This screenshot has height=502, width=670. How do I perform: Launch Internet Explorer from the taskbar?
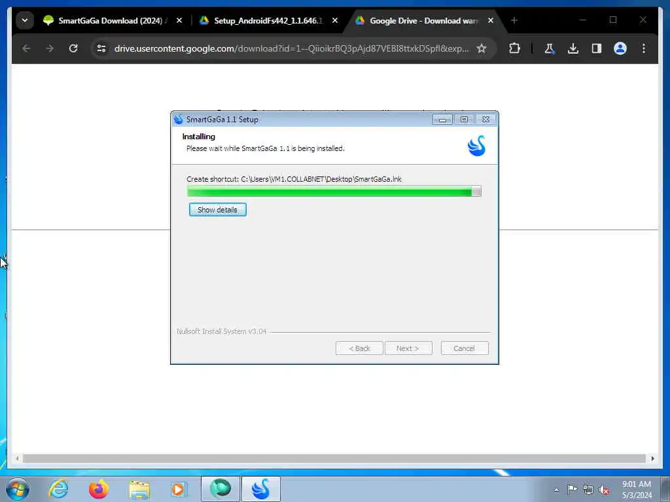coord(58,489)
